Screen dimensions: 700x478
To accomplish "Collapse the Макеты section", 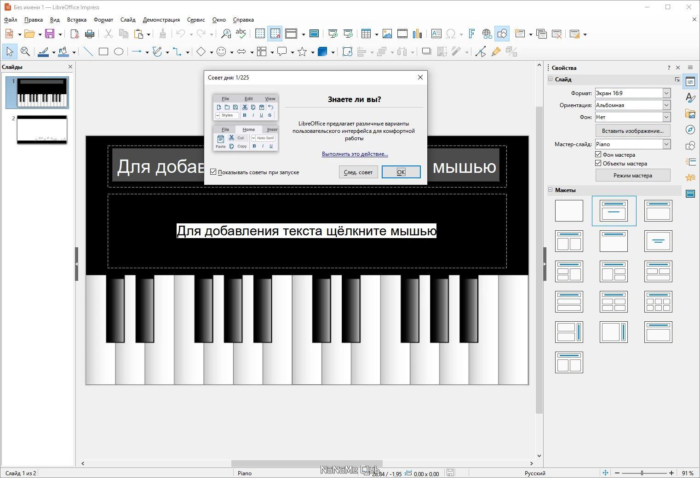I will (551, 190).
